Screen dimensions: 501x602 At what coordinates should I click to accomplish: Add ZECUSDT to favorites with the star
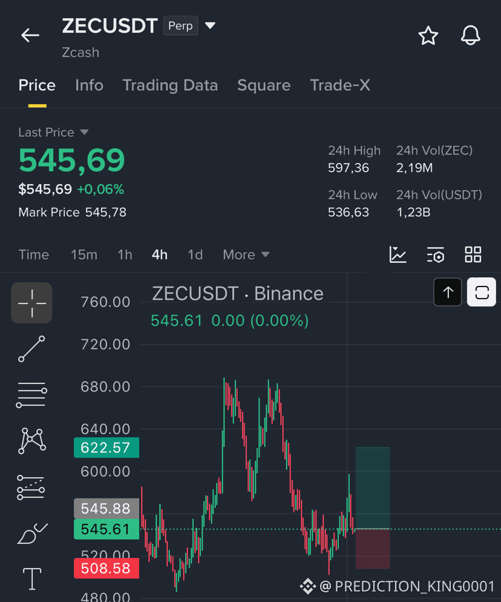[428, 36]
